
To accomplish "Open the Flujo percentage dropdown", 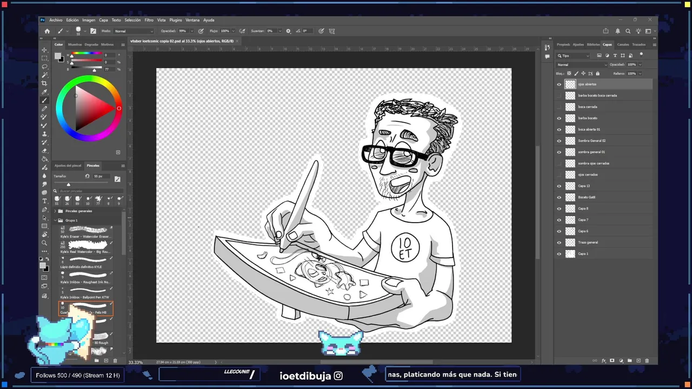I will [x=233, y=31].
